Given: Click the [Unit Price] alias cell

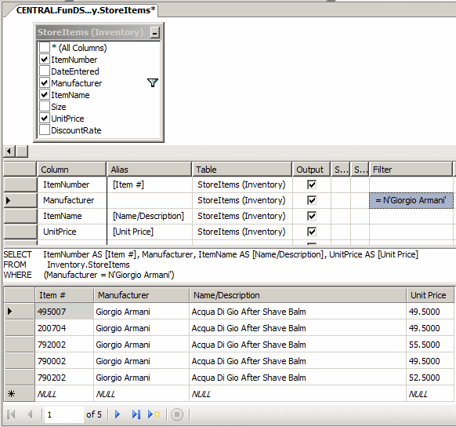Looking at the screenshot, I should coord(150,232).
